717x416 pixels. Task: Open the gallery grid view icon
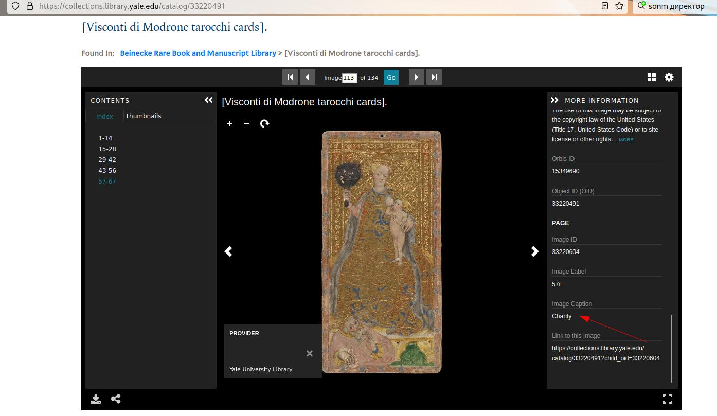tap(652, 77)
